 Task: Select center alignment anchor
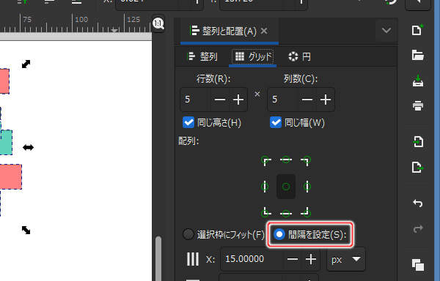tap(286, 187)
